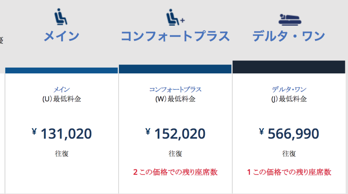The image size is (348, 194).
Task: Select the ¥566,990 Delta One fare
Action: (289, 134)
